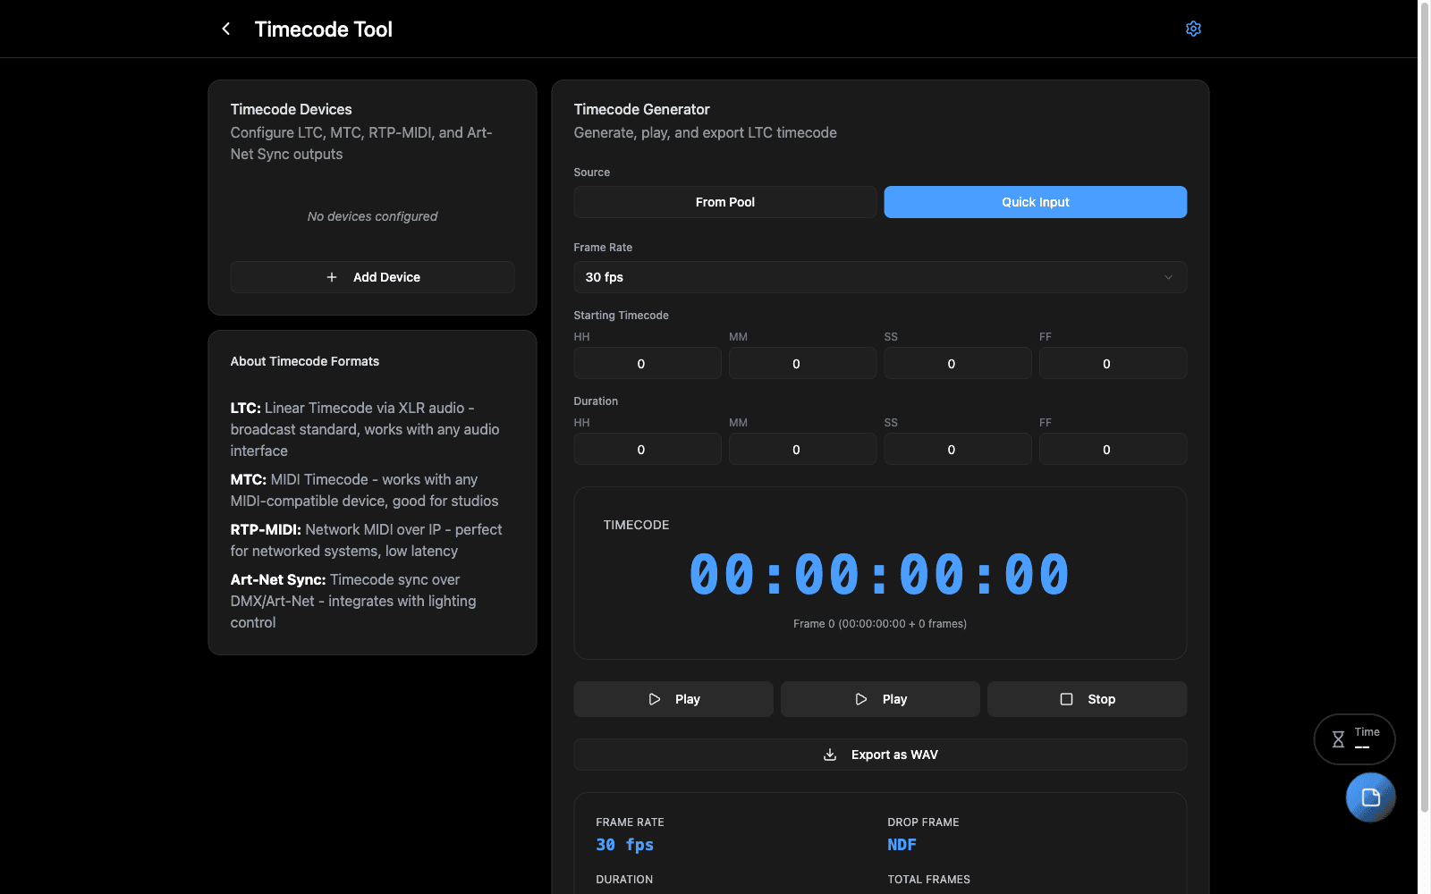1431x894 pixels.
Task: Focus the Starting Timecode SS field
Action: pos(958,363)
